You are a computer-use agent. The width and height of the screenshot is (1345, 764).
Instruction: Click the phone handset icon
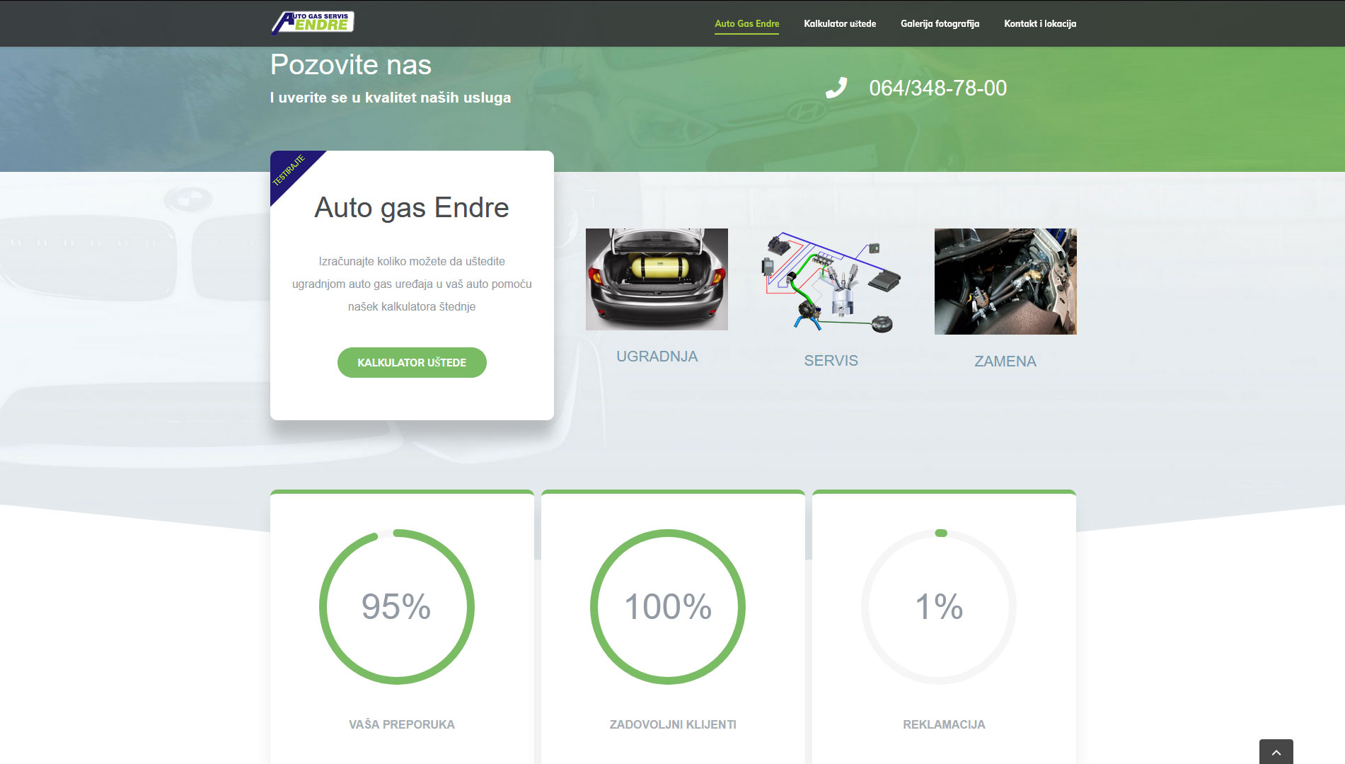pos(836,88)
